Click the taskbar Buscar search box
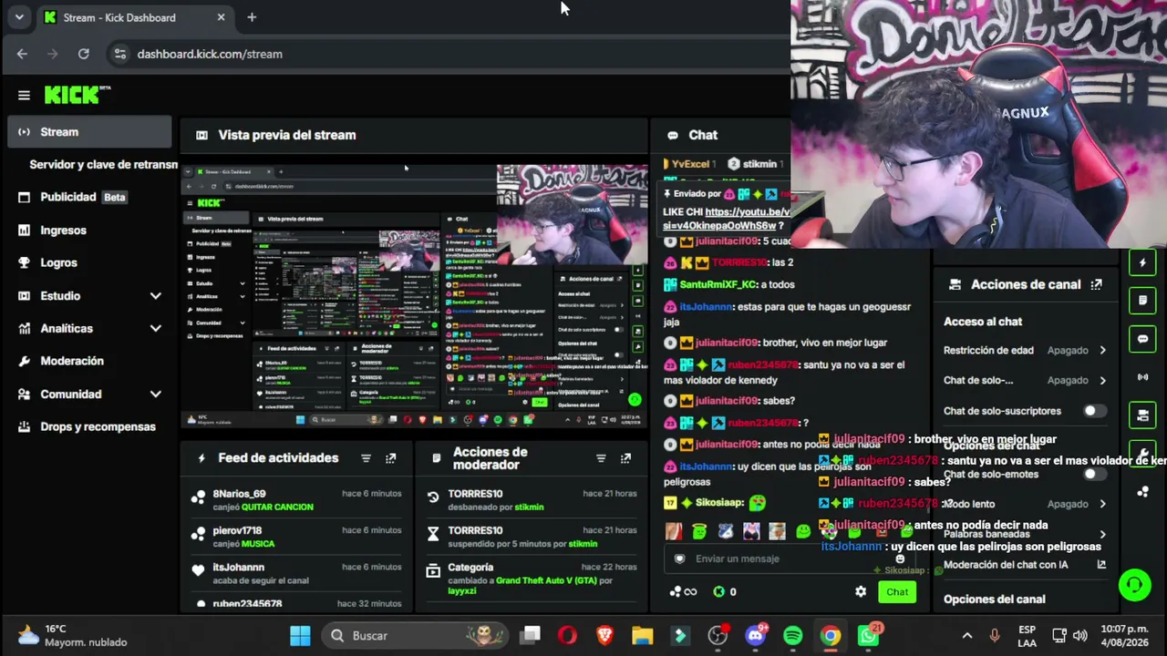Viewport: 1167px width, 656px height. 415,635
